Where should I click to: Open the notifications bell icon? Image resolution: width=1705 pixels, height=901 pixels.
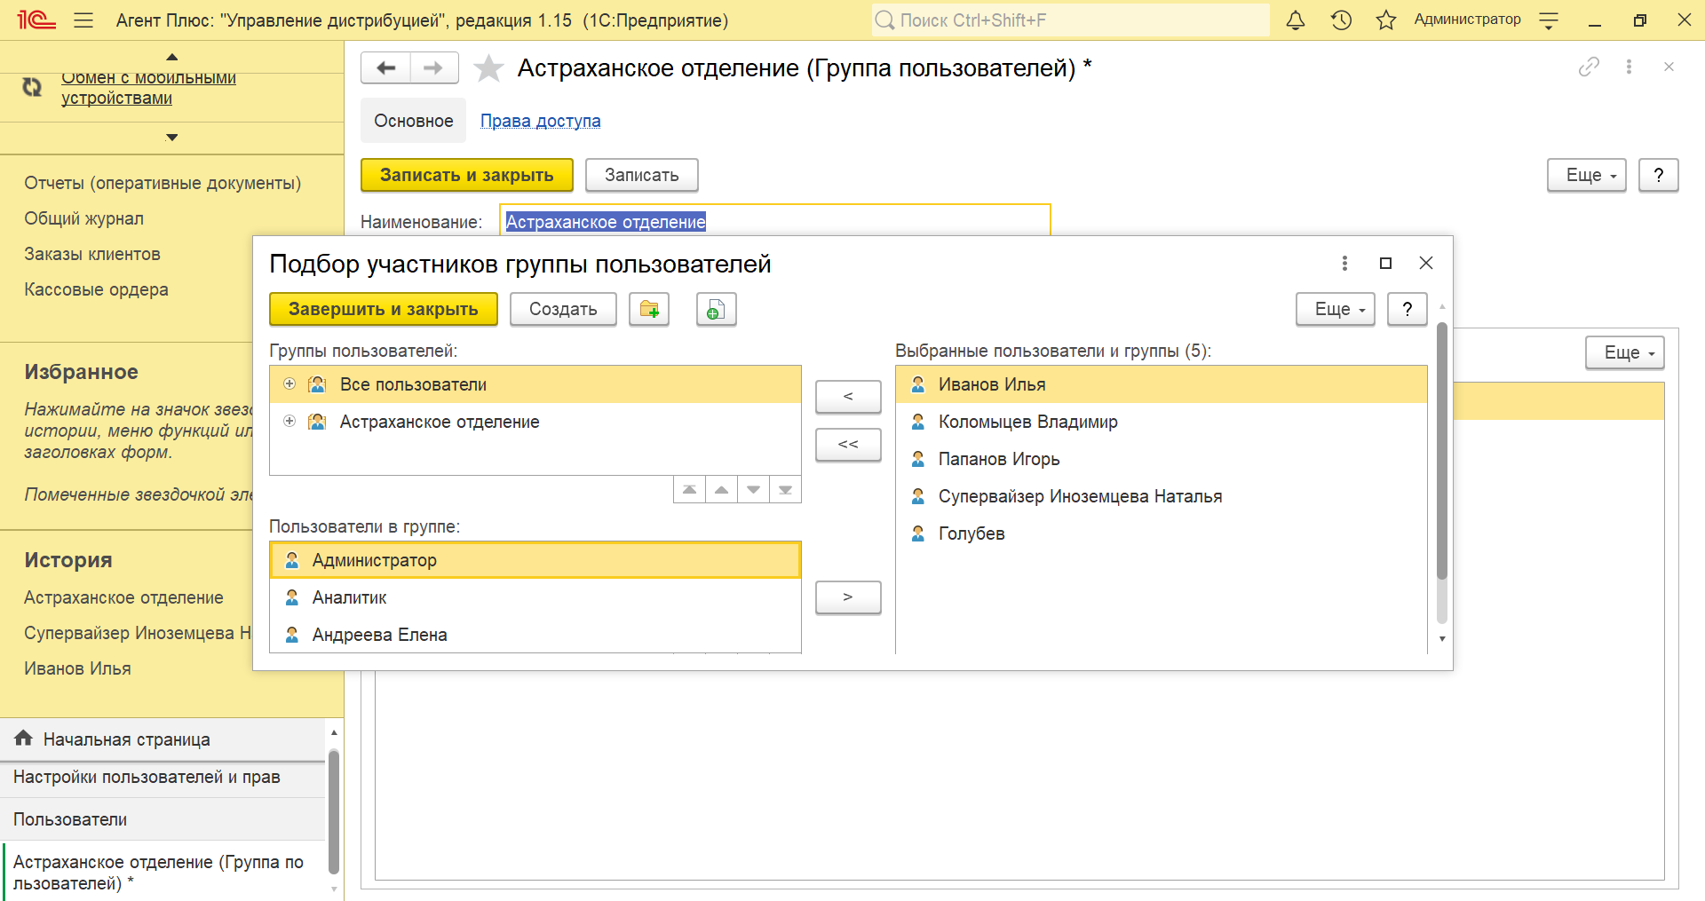1296,20
